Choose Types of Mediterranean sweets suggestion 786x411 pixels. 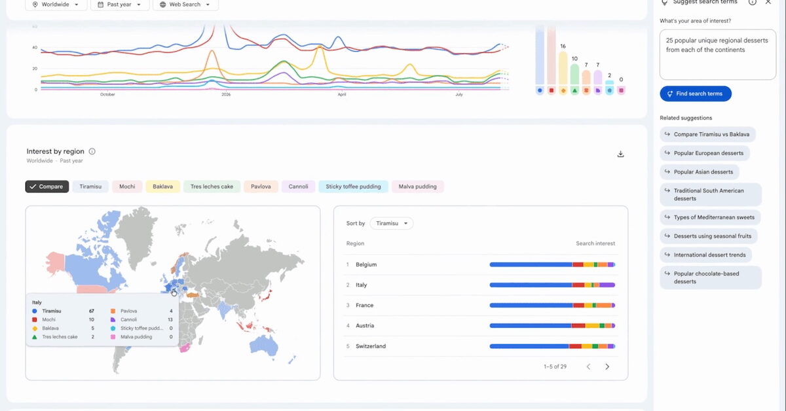[711, 217]
